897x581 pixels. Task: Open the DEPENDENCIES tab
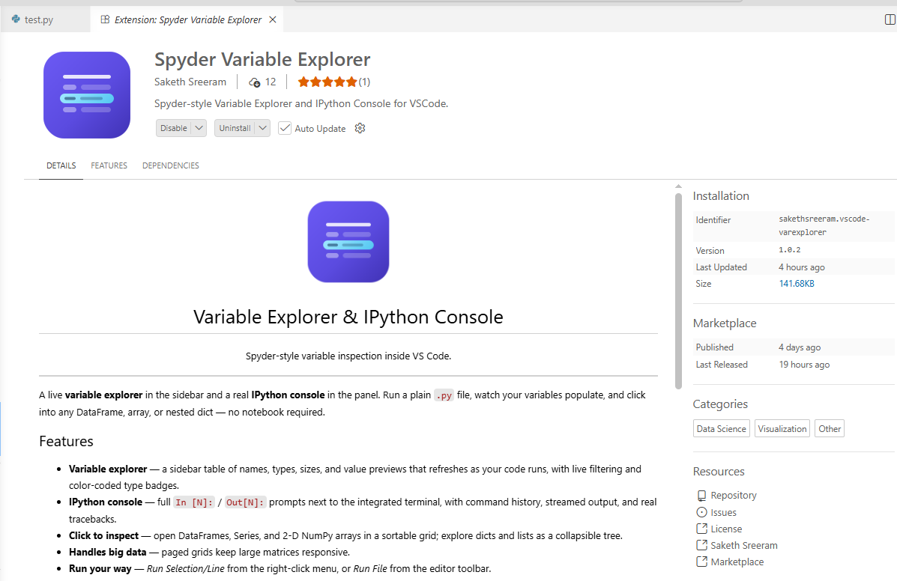170,165
